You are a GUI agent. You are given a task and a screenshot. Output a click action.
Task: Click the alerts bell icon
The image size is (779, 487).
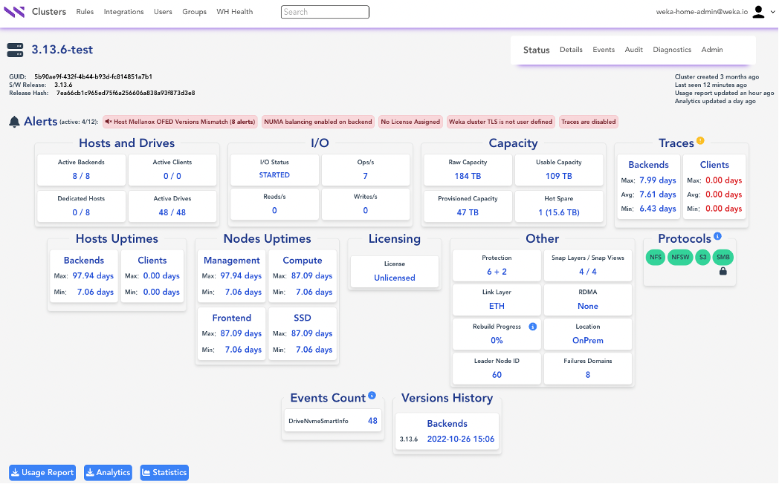point(14,122)
